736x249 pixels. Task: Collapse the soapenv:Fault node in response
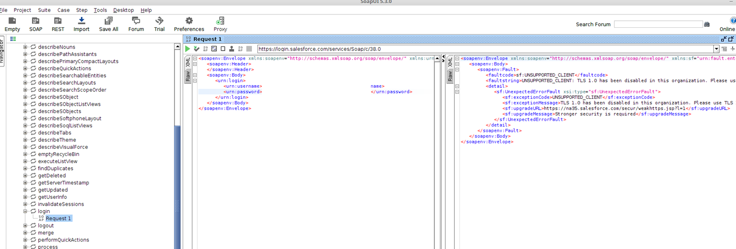coord(457,70)
